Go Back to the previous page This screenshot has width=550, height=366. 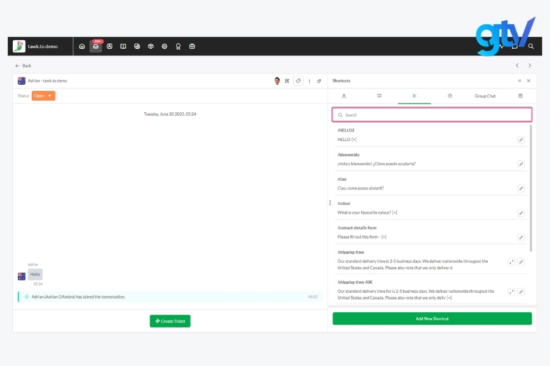(x=23, y=65)
